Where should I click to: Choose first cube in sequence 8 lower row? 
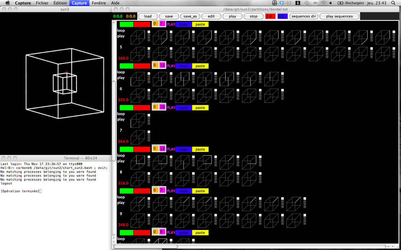click(138, 179)
